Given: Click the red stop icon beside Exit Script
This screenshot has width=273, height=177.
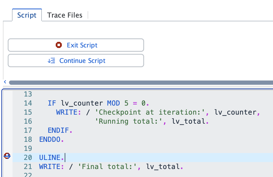Looking at the screenshot, I should (x=59, y=45).
